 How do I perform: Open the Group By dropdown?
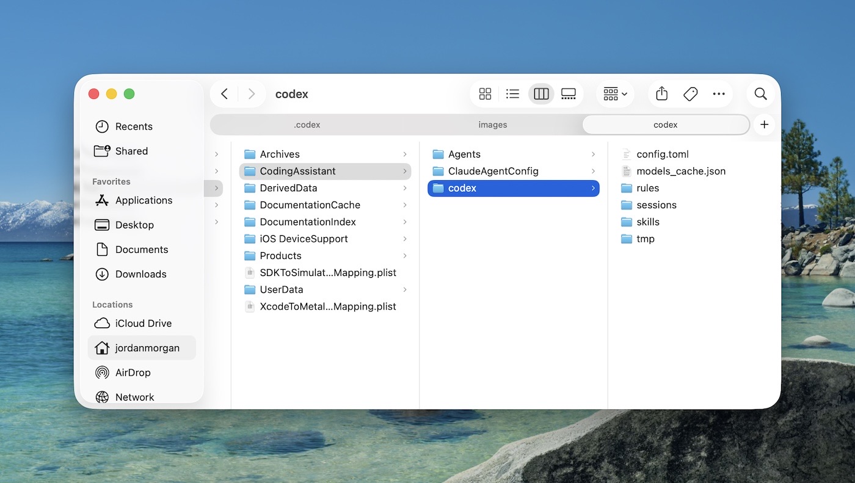point(614,94)
